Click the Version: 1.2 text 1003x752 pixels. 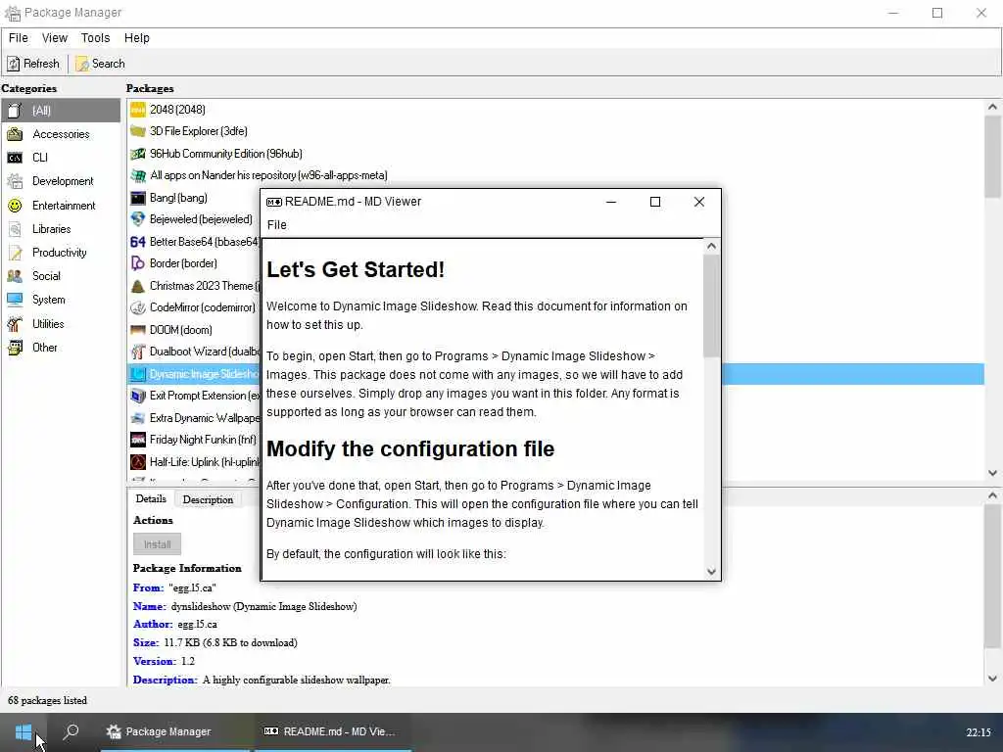164,661
